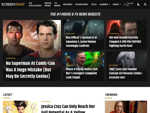The image size is (150, 113).
Task: Open Ben Affleck's Batman Aquaman 2 headline
Action: coord(81,42)
